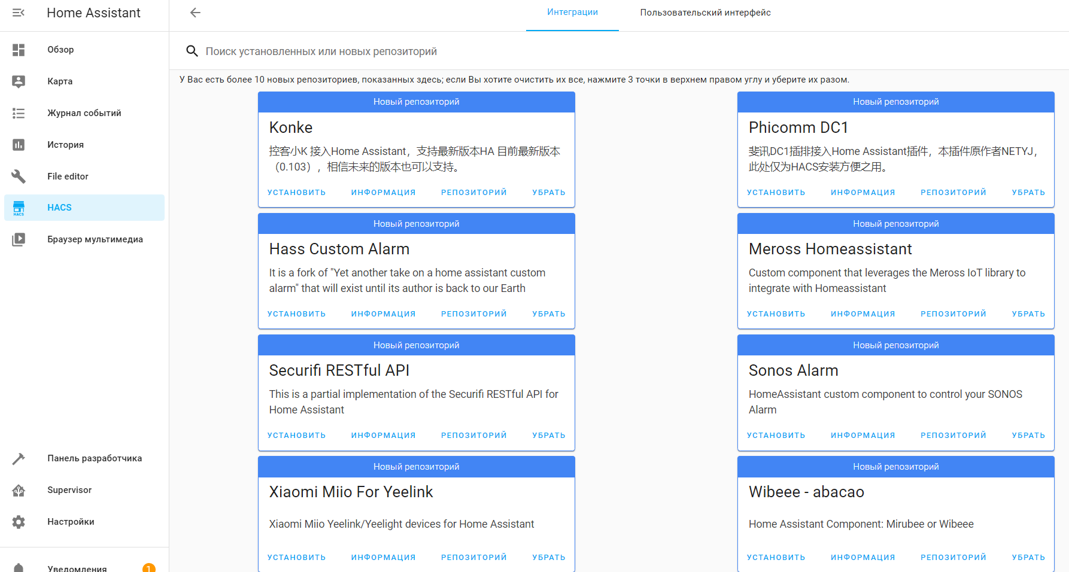
Task: Open Настройки in the sidebar
Action: [x=84, y=522]
